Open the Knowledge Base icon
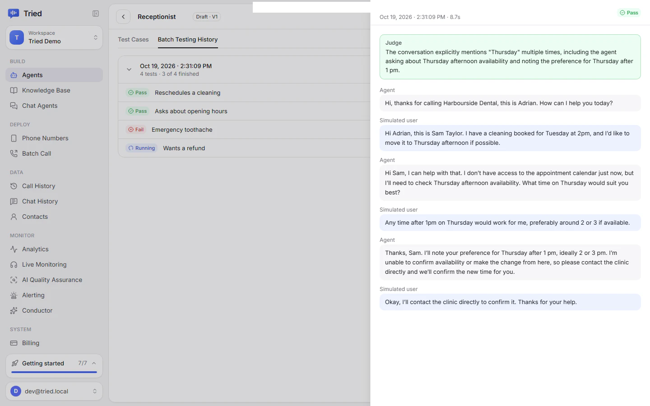This screenshot has width=650, height=406. pos(14,90)
